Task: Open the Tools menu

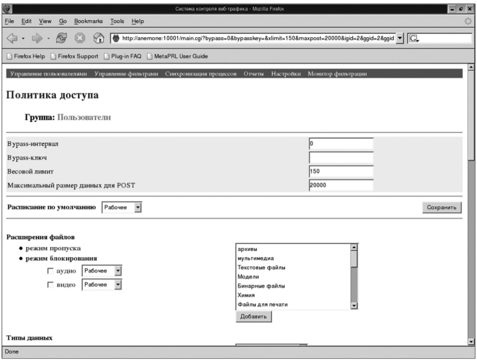Action: click(117, 21)
